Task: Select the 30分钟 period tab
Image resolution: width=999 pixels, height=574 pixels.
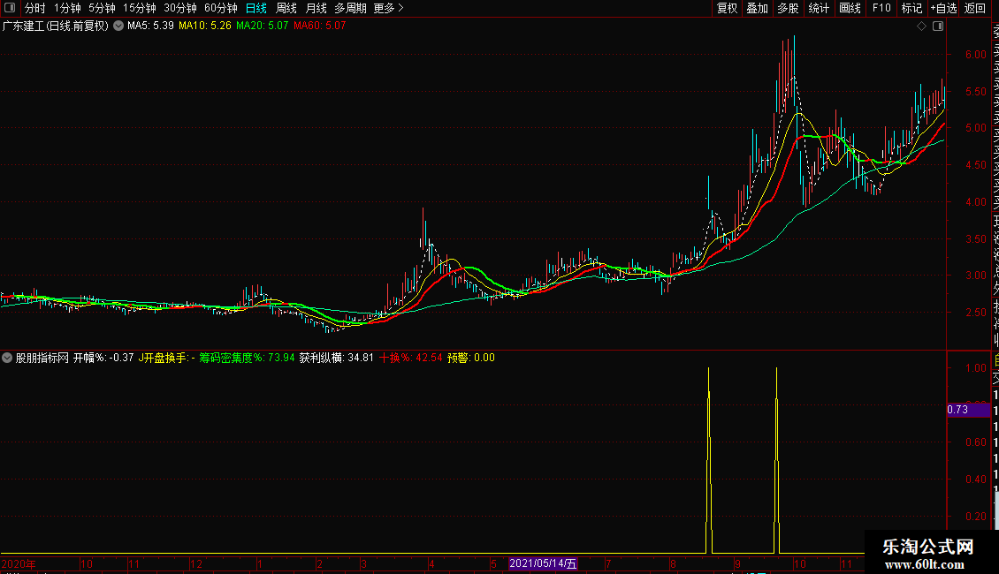Action: (180, 8)
